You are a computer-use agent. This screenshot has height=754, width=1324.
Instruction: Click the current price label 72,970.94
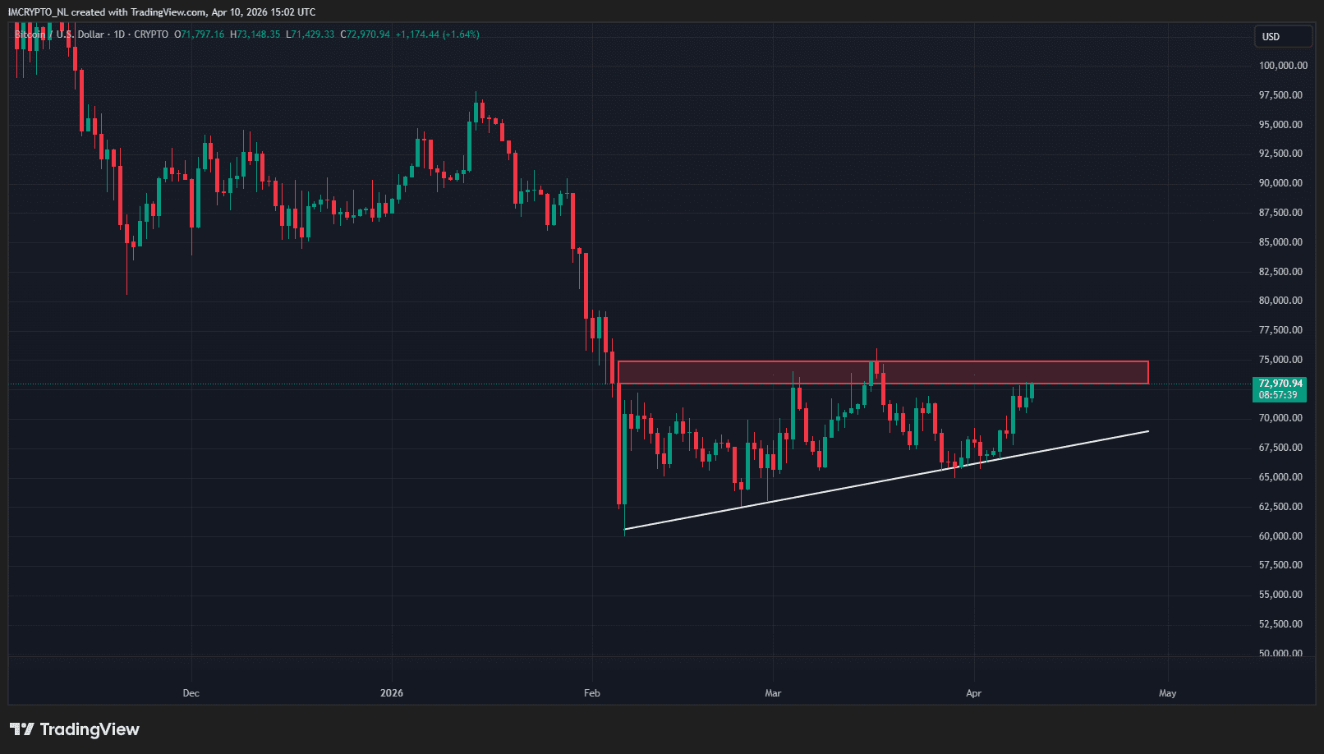pyautogui.click(x=1280, y=384)
